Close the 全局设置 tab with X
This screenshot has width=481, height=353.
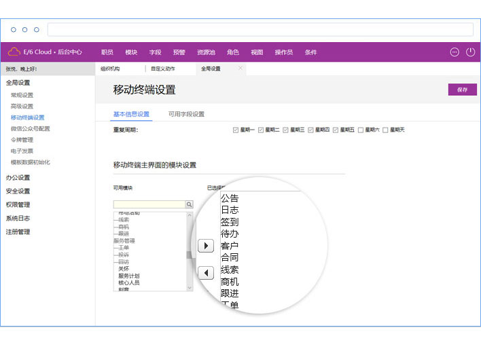240,69
